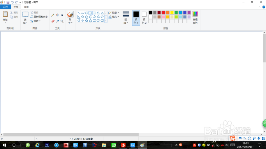
Task: Click the Undo arrow in title bar
Action: [x=12, y=2]
